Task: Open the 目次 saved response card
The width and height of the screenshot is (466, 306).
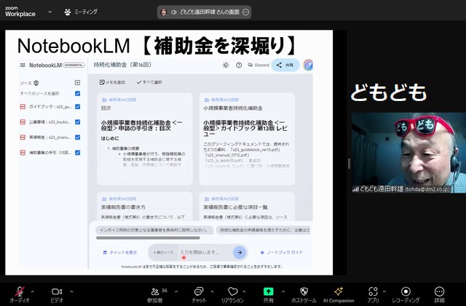Action: (144, 139)
